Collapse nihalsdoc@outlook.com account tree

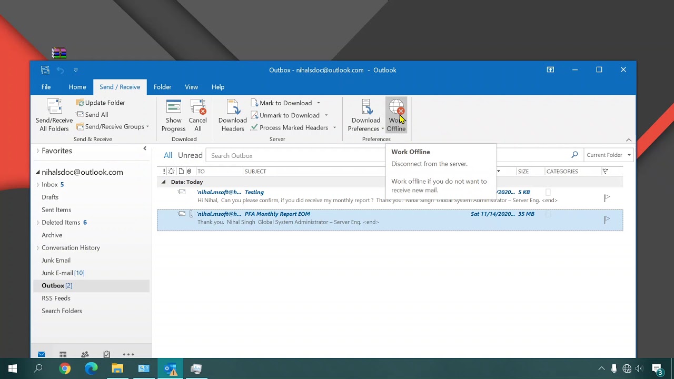(x=38, y=172)
